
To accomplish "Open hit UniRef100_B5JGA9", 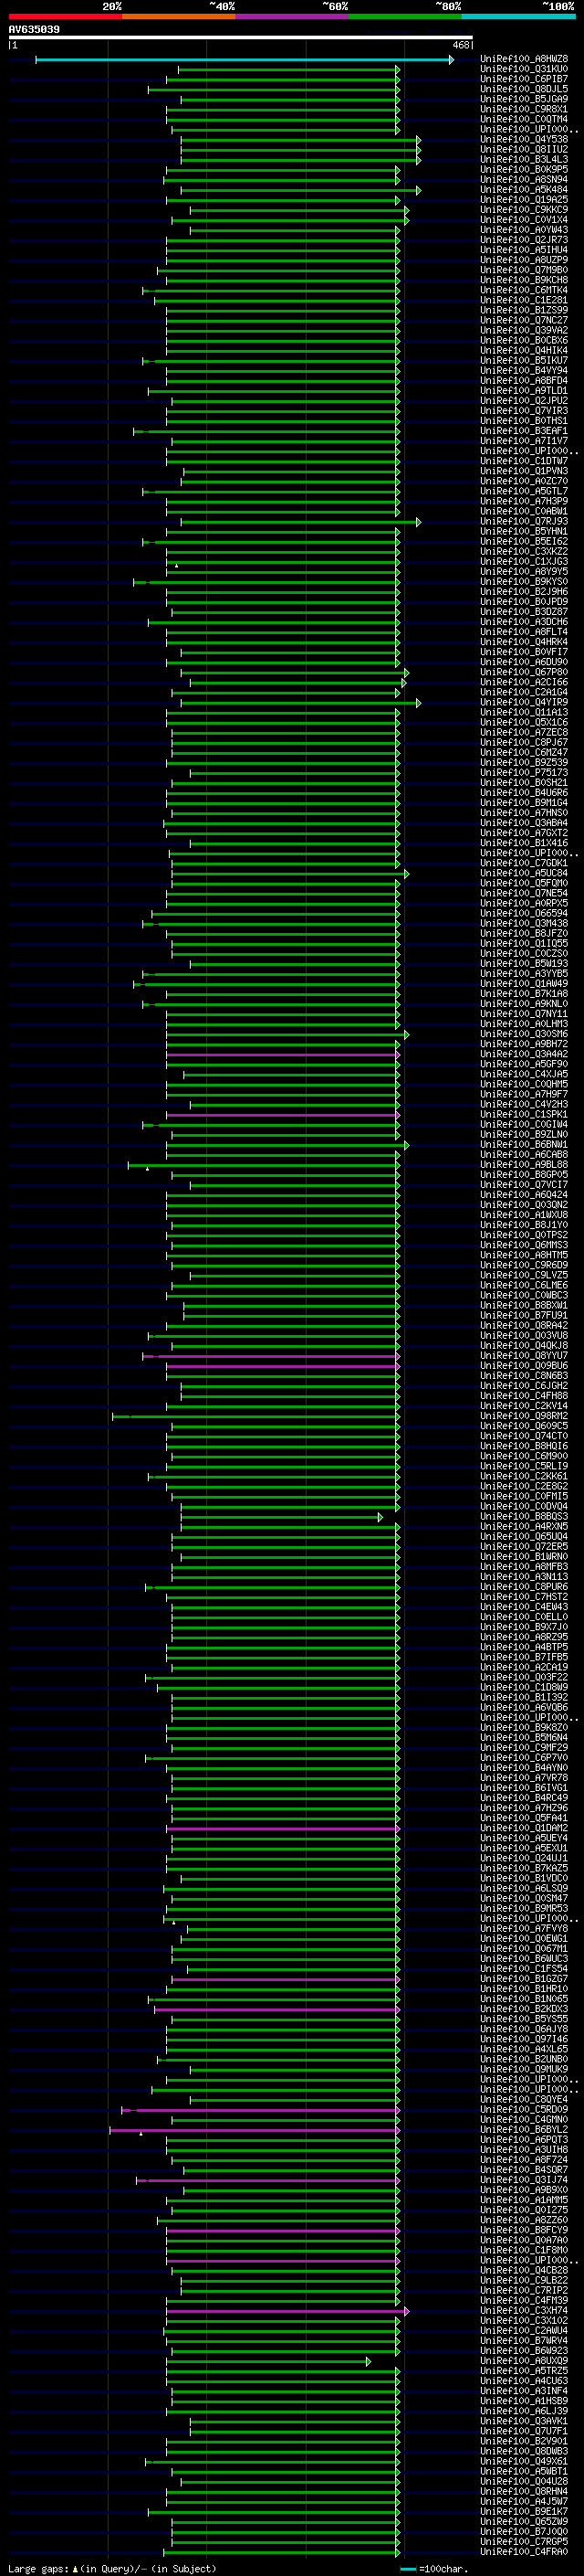I will 524,99.
